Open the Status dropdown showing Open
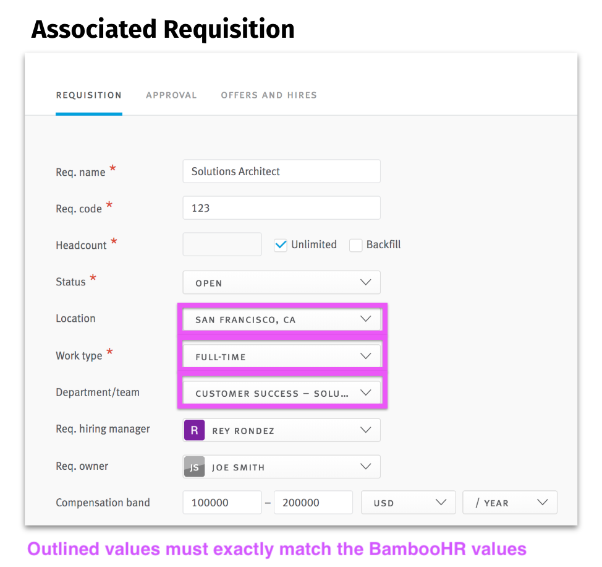Image resolution: width=602 pixels, height=567 pixels. [x=281, y=282]
